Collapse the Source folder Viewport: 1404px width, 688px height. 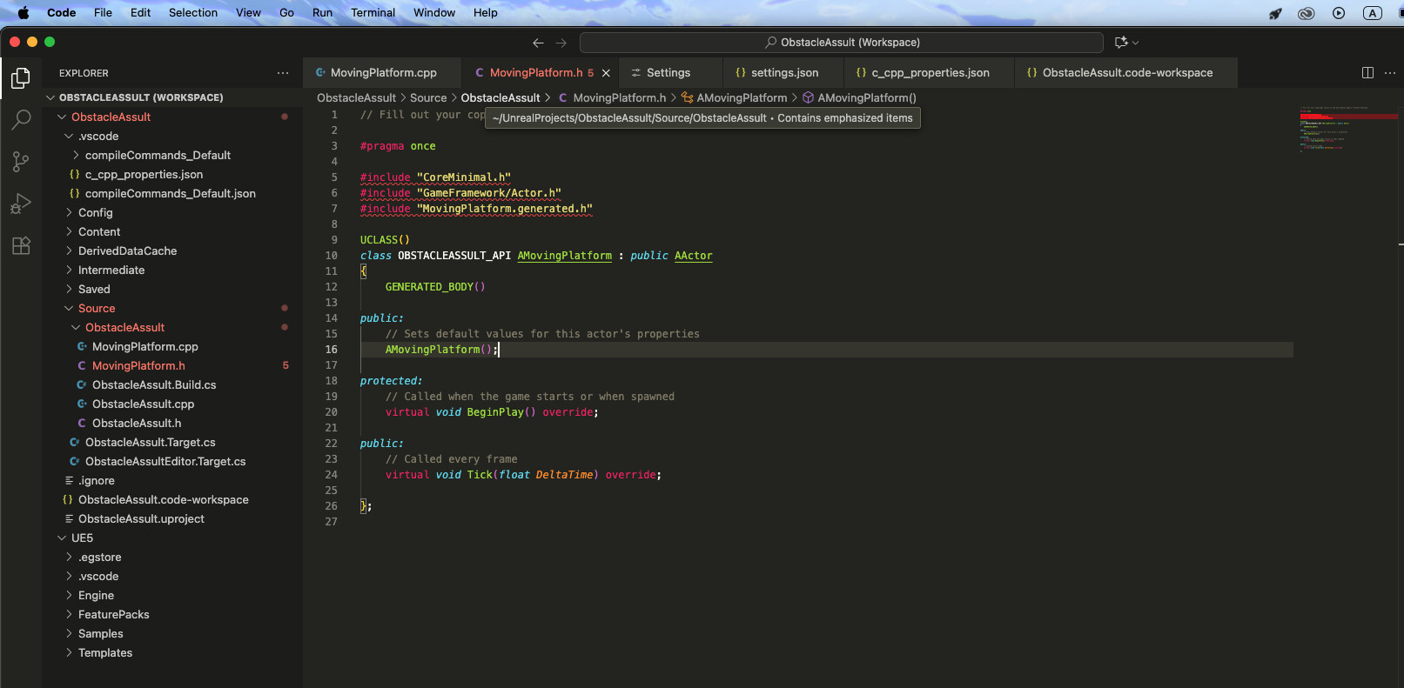point(96,309)
